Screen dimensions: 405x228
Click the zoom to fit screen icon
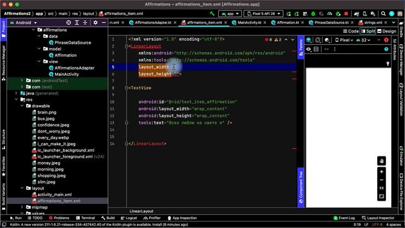[382, 196]
